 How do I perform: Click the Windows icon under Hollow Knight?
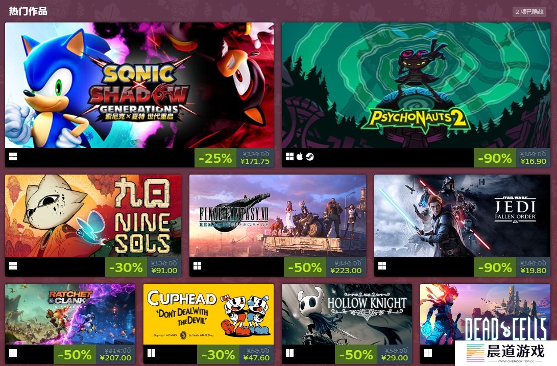[x=290, y=353]
